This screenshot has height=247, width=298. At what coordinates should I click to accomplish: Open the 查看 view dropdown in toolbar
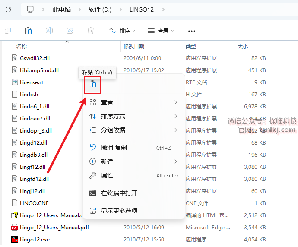(161, 31)
